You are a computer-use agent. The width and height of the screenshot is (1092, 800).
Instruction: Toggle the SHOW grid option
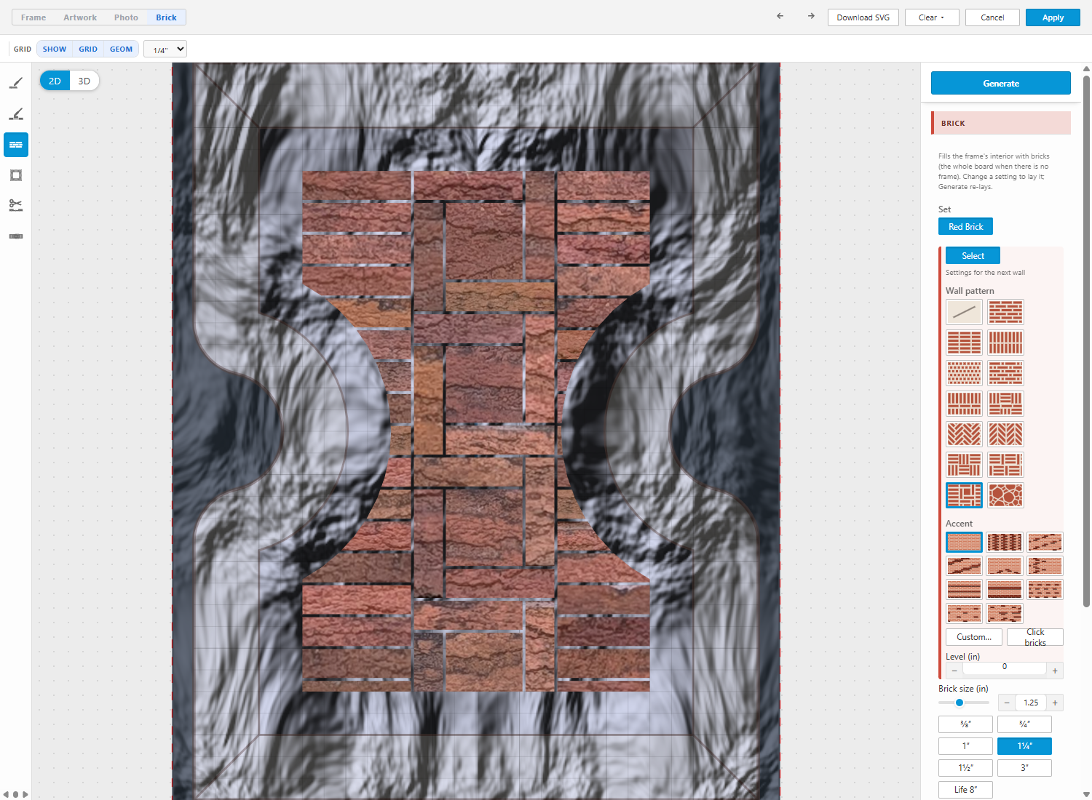tap(55, 49)
